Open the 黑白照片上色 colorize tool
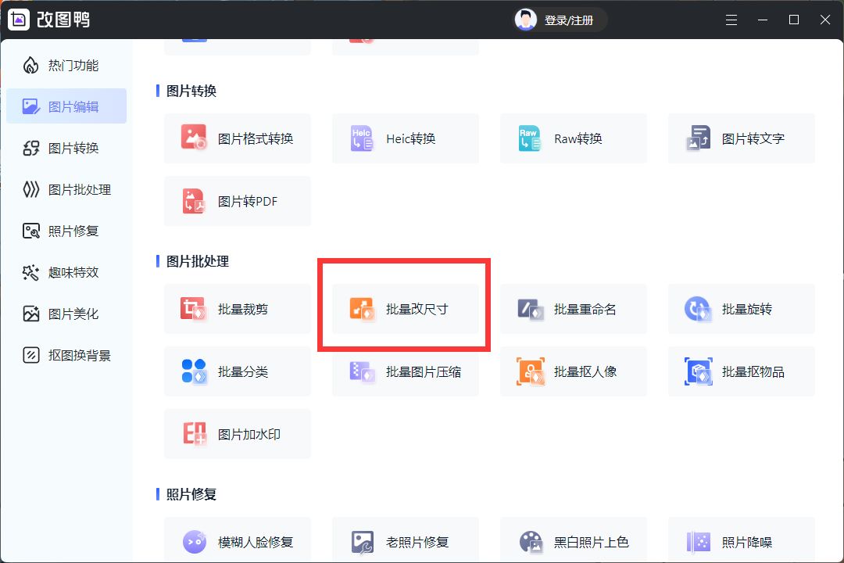844x563 pixels. point(574,541)
